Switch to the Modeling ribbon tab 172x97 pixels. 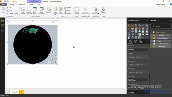(21, 4)
